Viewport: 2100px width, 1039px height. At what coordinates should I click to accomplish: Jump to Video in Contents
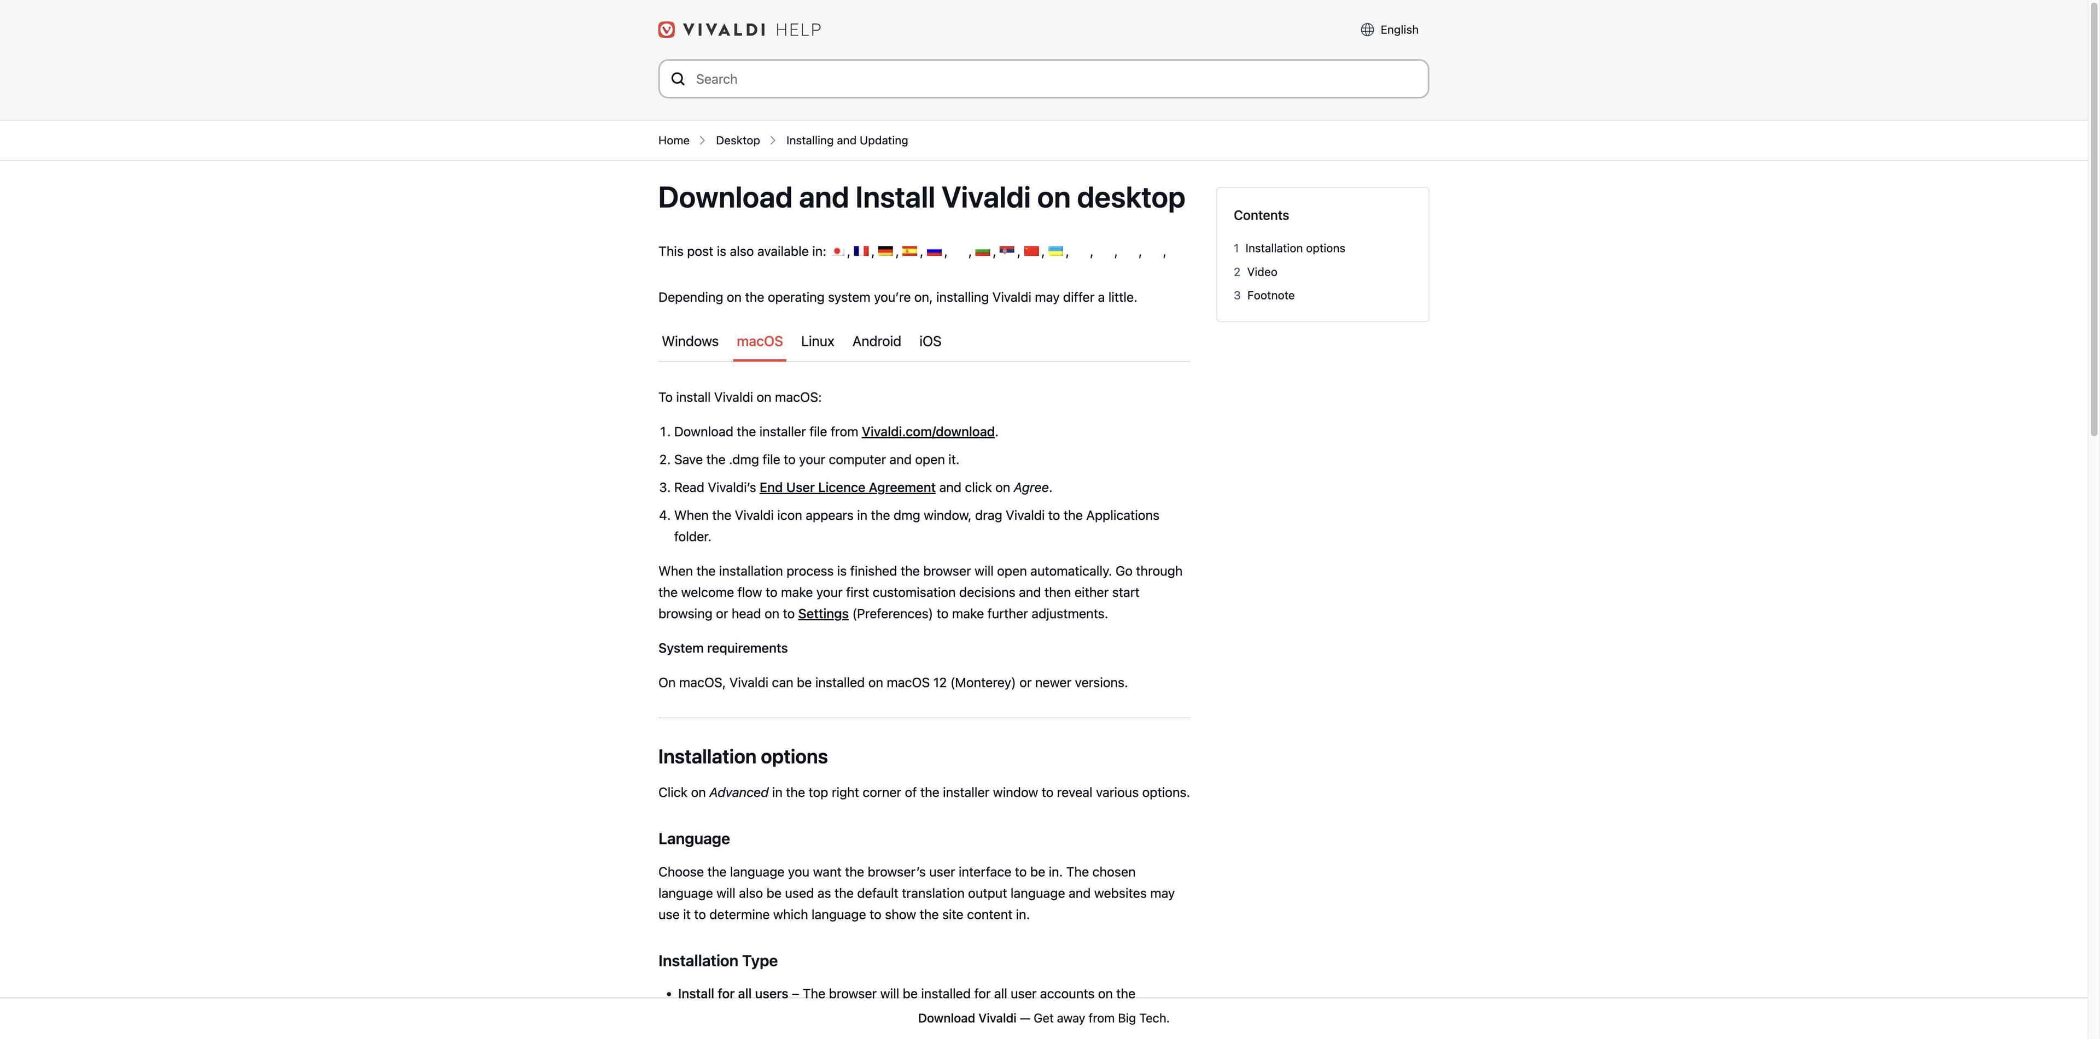1261,272
